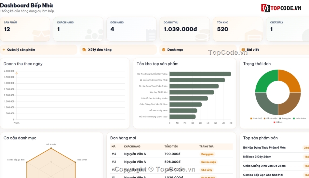
Task: Click the 790.000đ total amount cell
Action: (x=172, y=154)
